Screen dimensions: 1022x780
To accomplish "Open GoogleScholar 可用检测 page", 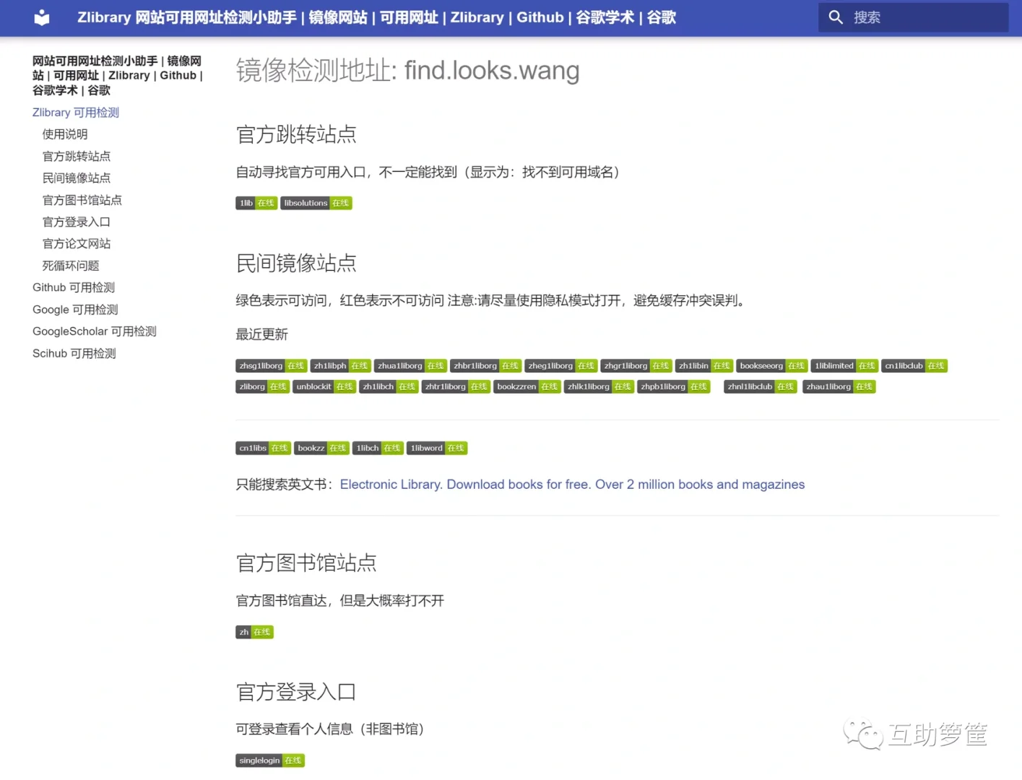I will (x=95, y=331).
